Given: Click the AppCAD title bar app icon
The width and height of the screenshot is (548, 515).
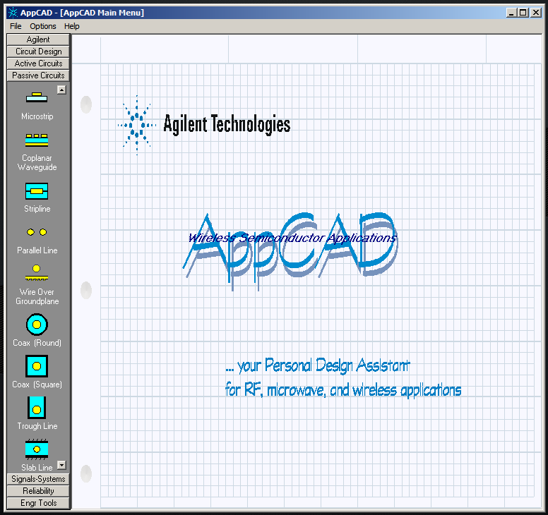Looking at the screenshot, I should point(13,13).
